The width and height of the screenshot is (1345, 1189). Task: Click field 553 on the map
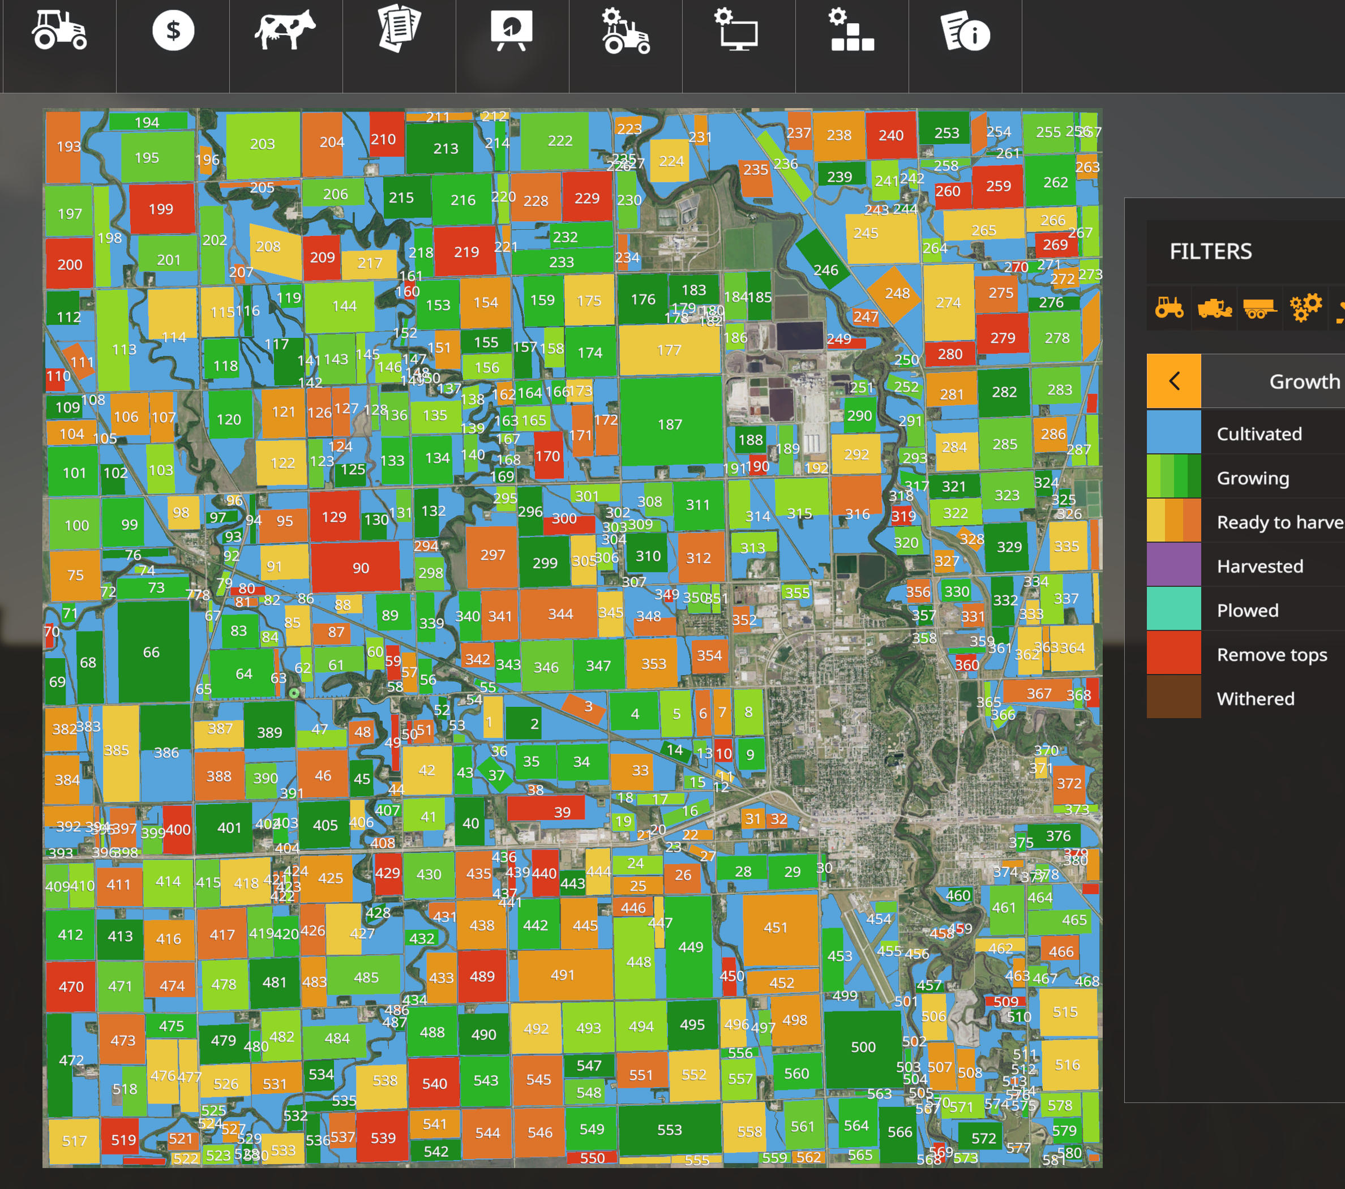(x=669, y=1129)
